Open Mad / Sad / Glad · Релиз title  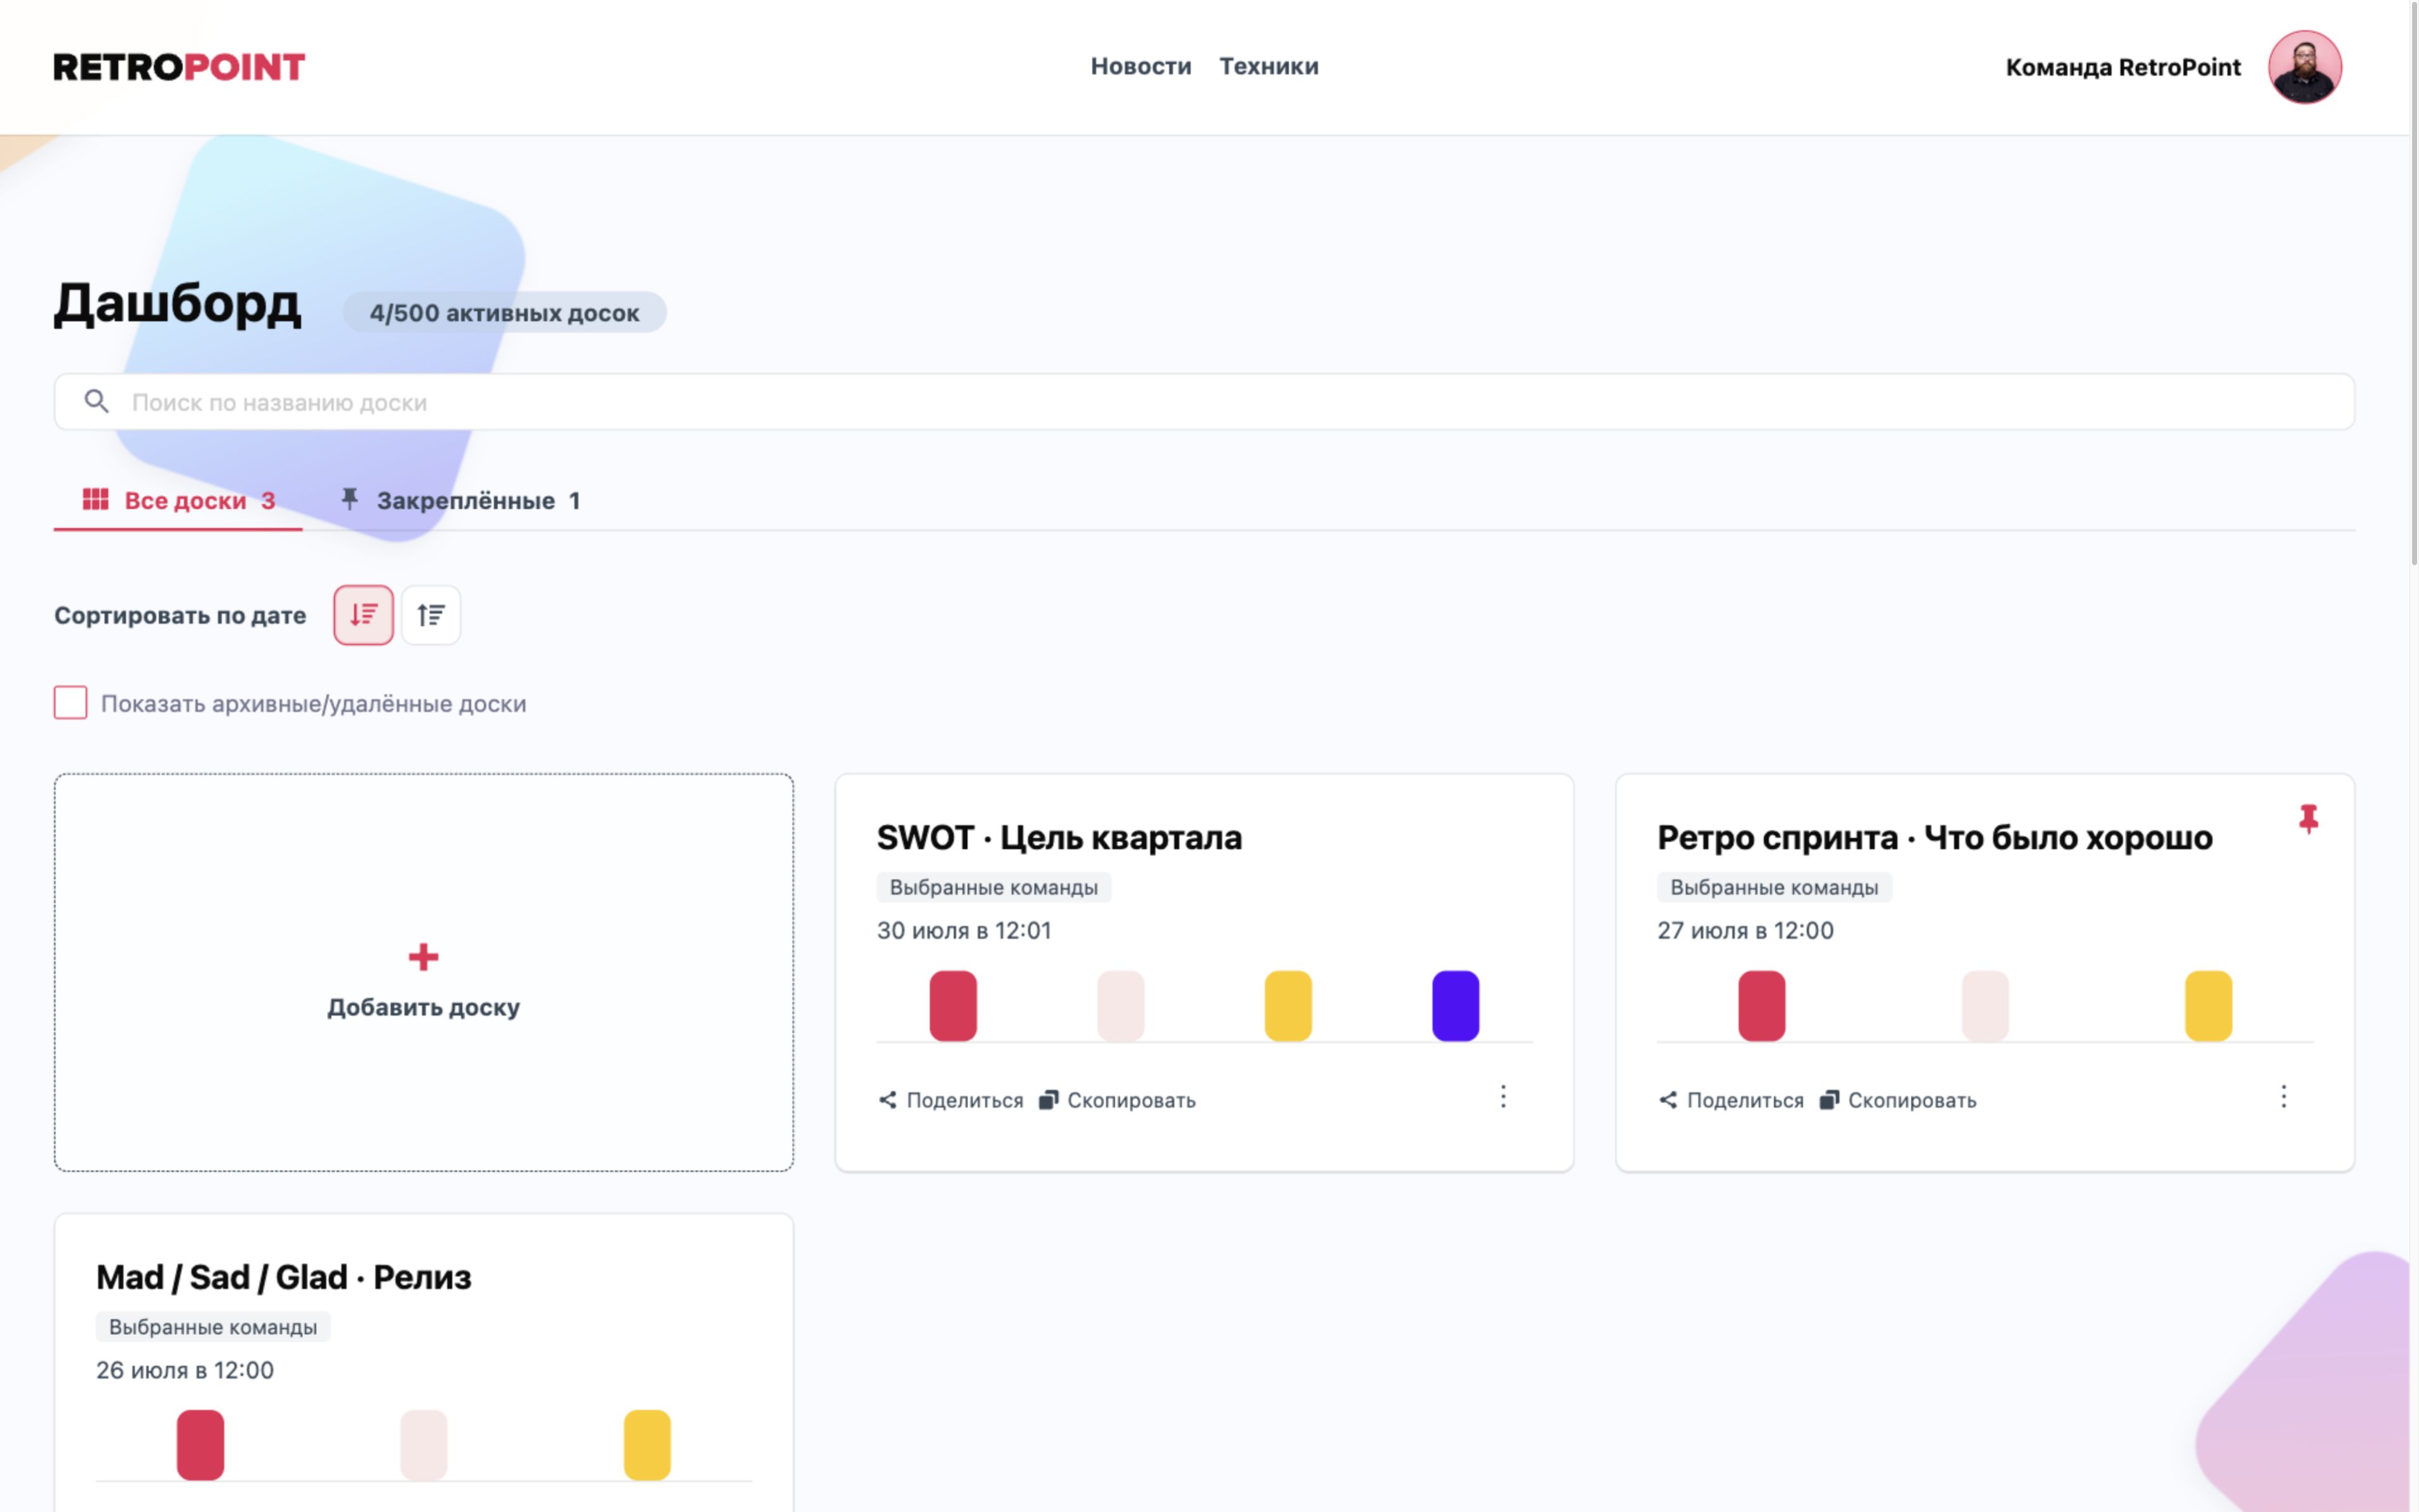pos(283,1278)
